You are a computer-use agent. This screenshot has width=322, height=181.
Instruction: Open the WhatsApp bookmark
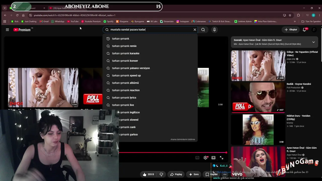point(58,21)
